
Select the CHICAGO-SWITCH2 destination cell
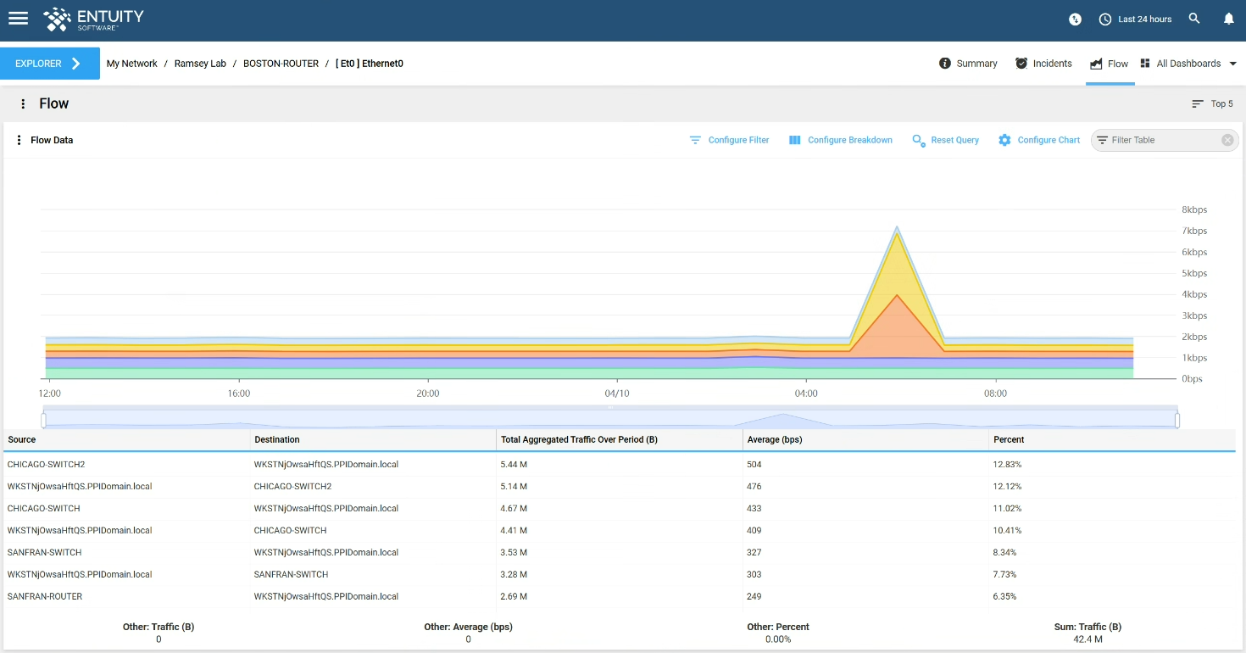pos(292,487)
